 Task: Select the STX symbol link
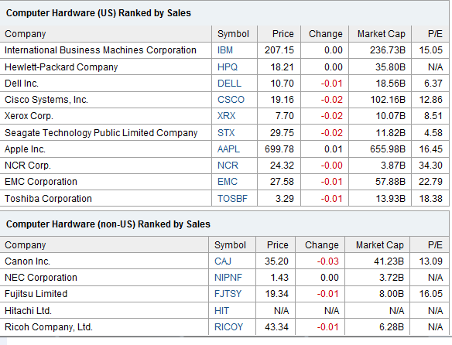click(x=226, y=133)
